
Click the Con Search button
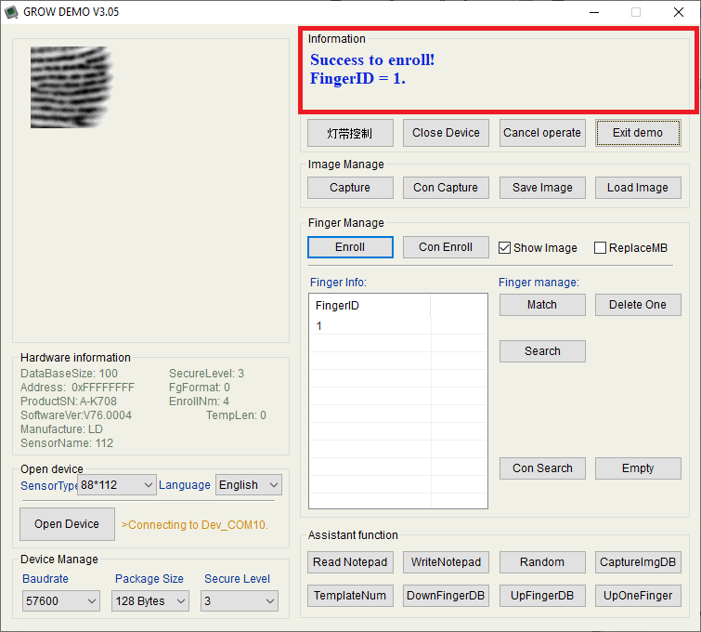(x=542, y=468)
